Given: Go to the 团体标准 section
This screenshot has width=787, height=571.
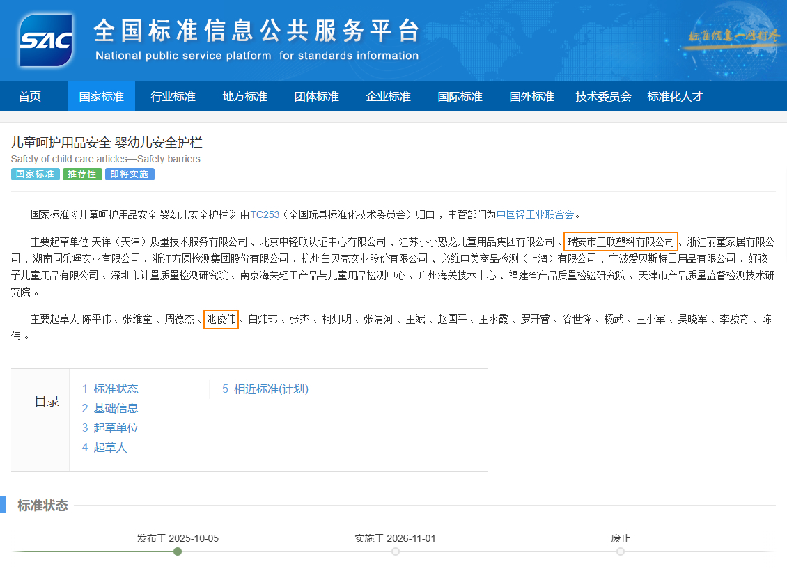Looking at the screenshot, I should click(316, 97).
